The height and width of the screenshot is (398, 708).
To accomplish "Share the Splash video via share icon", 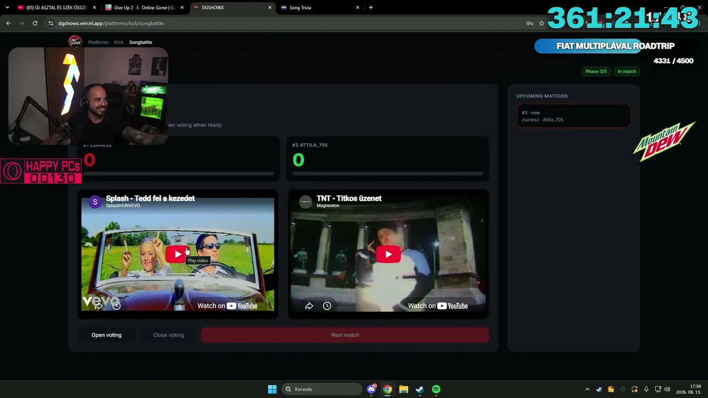I will point(98,306).
